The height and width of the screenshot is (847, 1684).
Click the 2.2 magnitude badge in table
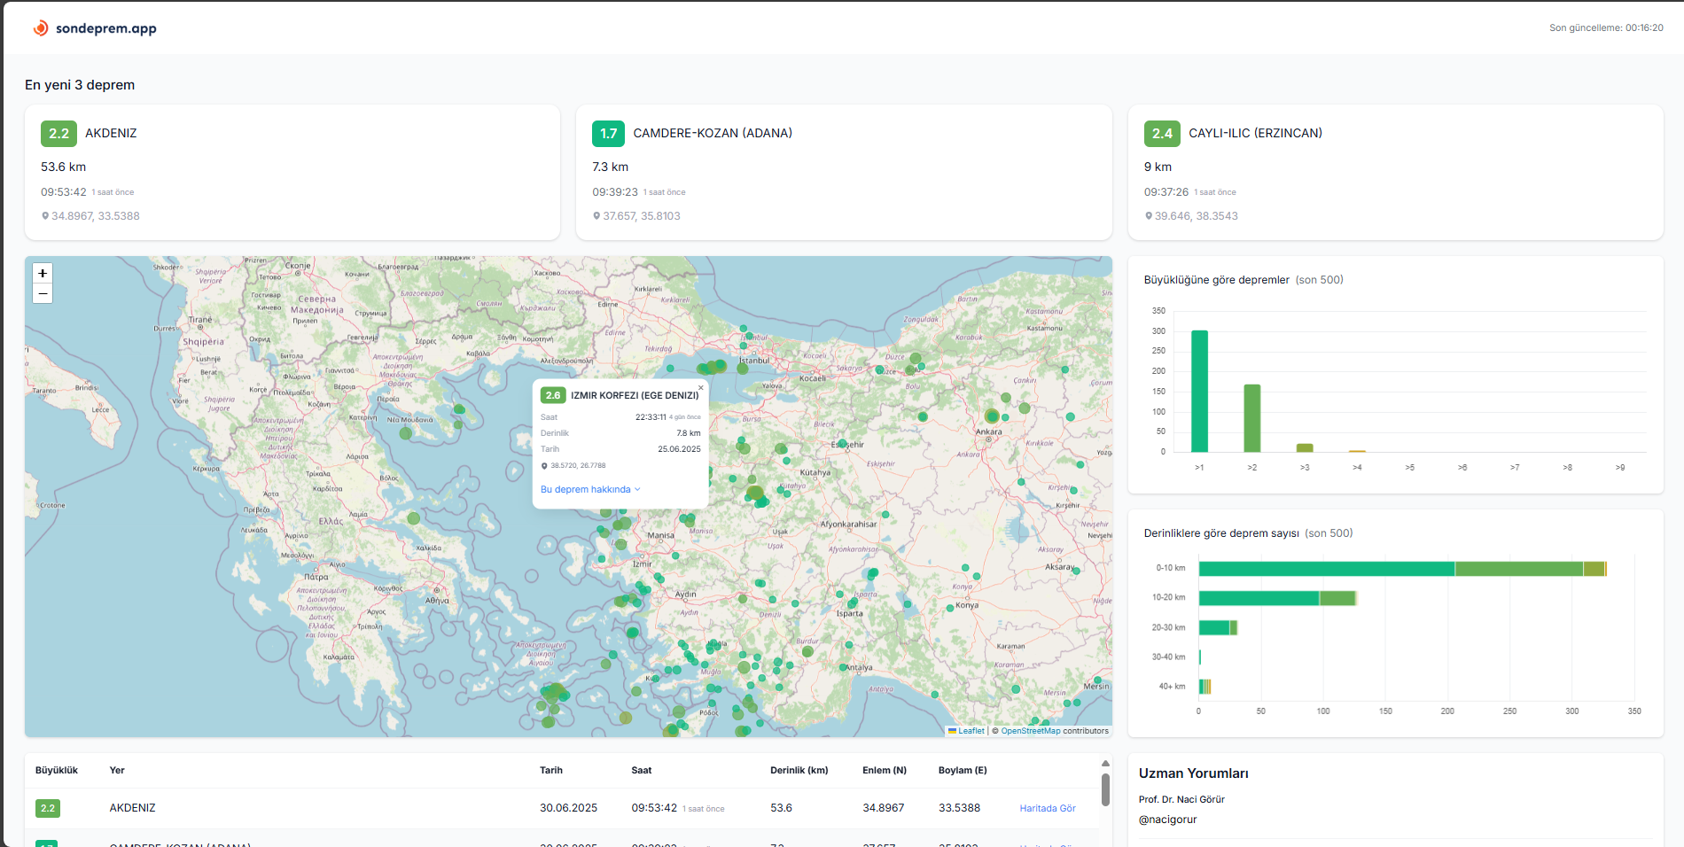[x=48, y=808]
